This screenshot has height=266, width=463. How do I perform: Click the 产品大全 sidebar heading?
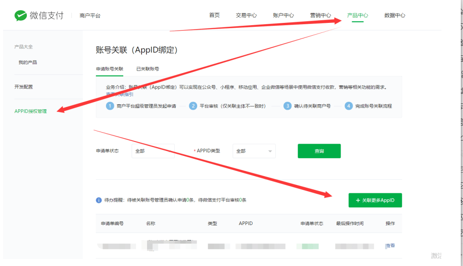(24, 47)
